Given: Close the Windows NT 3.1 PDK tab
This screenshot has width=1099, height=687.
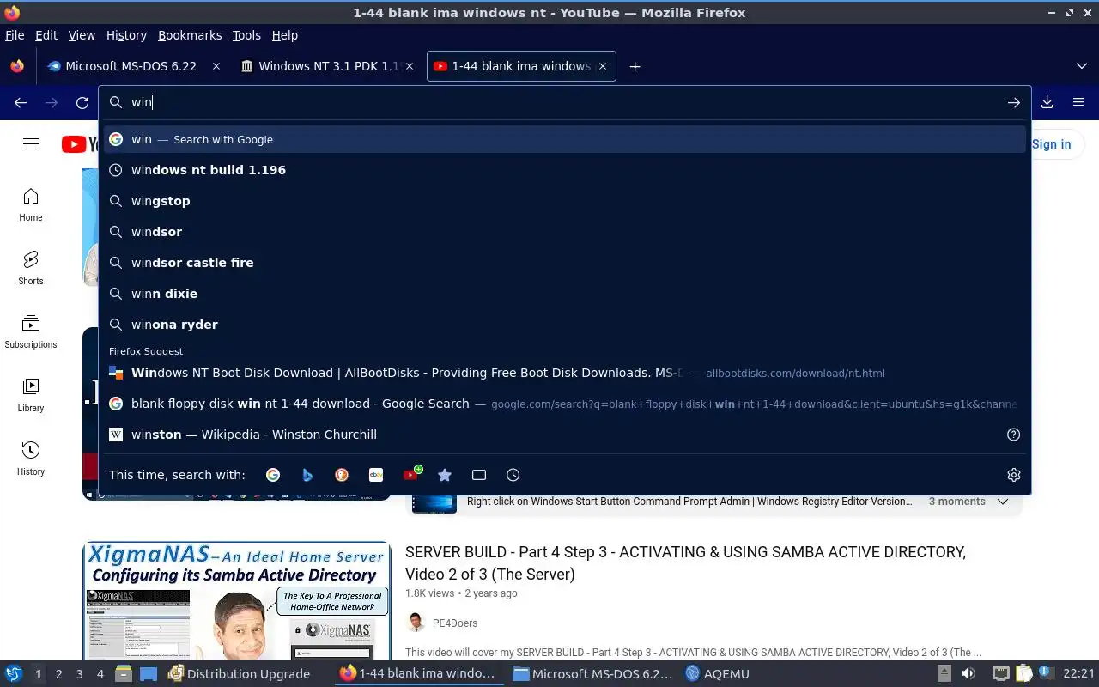Looking at the screenshot, I should point(410,66).
